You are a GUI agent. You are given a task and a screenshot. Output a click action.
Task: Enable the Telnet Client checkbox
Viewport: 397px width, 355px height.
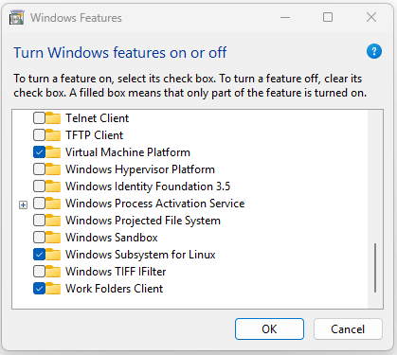pos(39,118)
